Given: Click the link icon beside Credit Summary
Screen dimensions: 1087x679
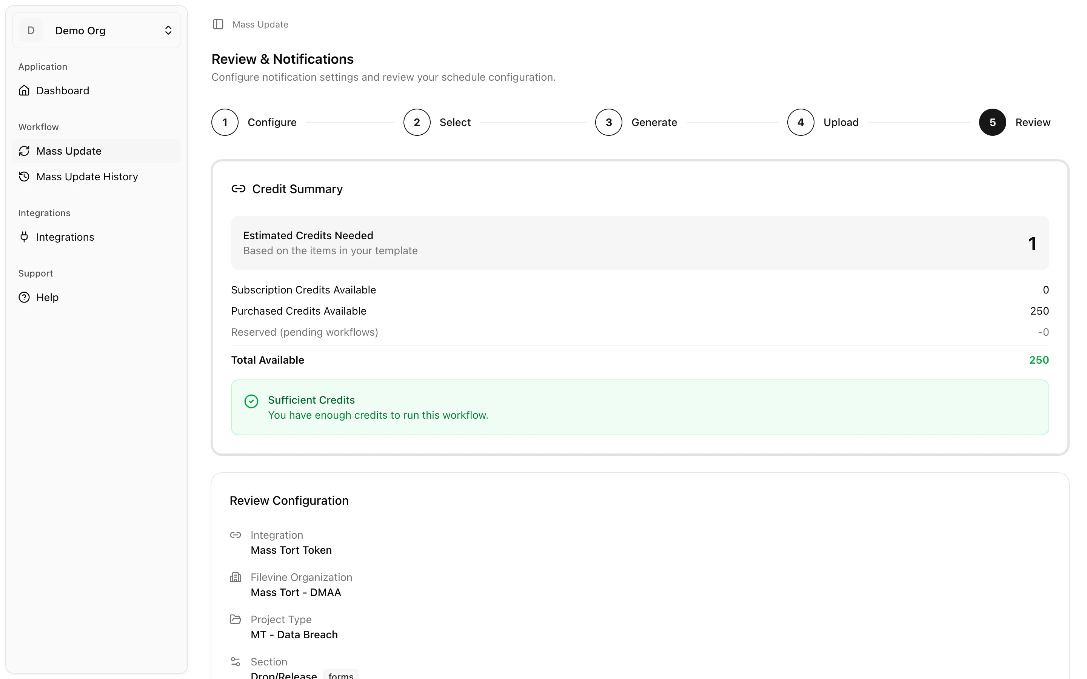Looking at the screenshot, I should 238,189.
